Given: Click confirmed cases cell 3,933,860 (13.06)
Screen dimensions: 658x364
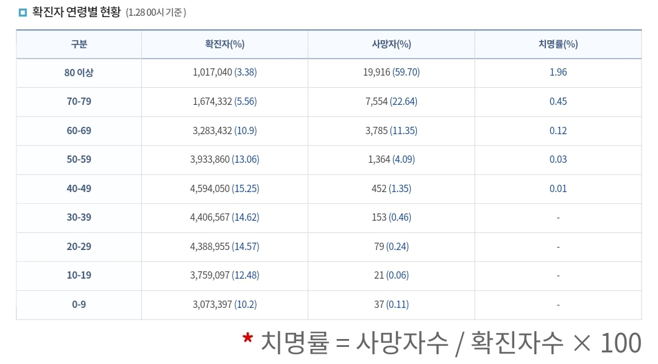Looking at the screenshot, I should point(224,160).
